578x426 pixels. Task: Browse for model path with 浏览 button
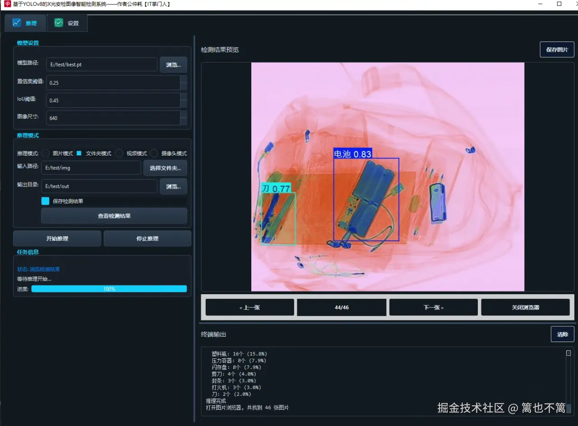(173, 65)
